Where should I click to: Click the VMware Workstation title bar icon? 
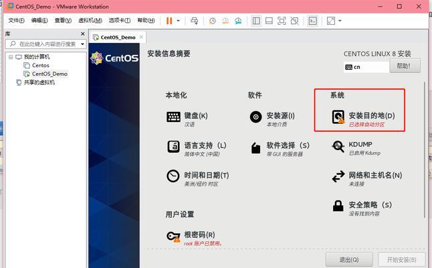coord(10,6)
